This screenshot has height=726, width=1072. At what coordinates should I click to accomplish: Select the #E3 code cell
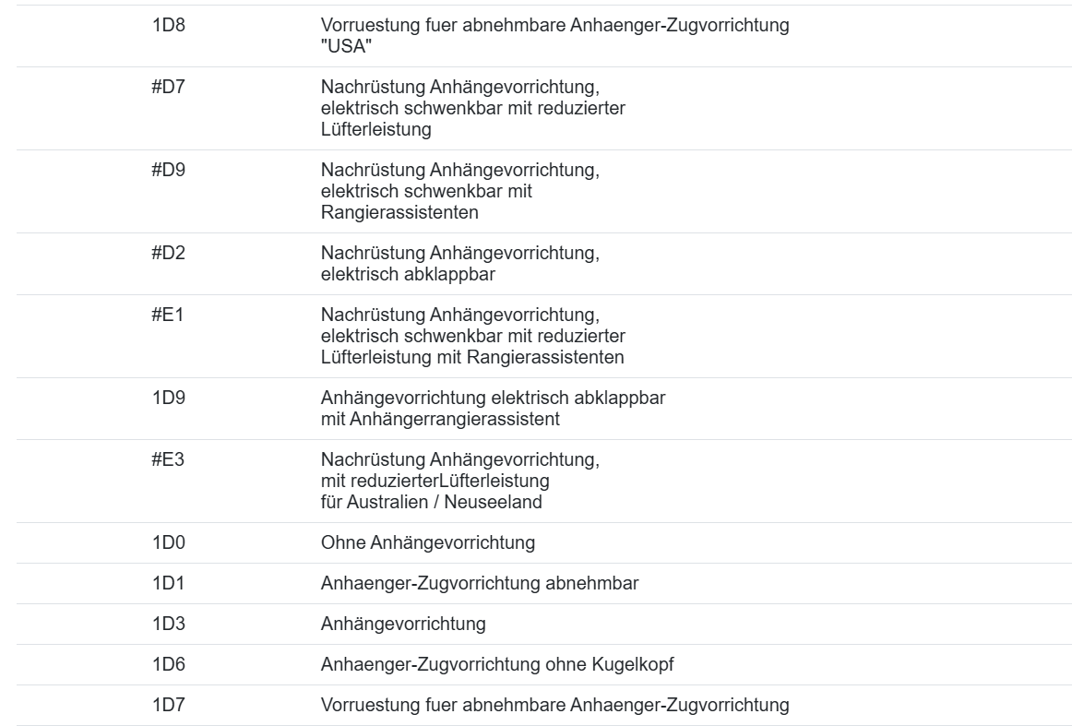(x=168, y=459)
